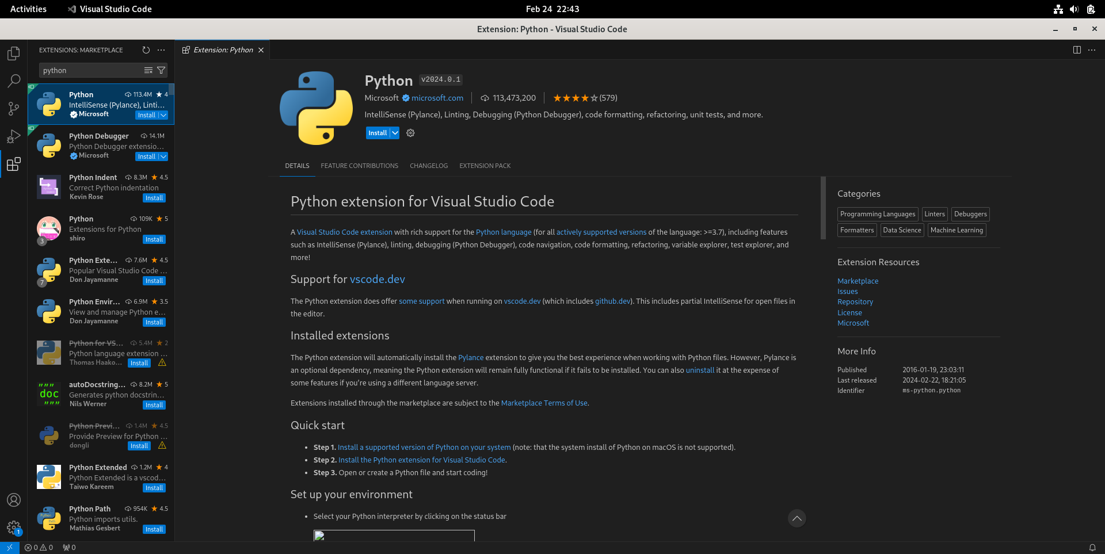Open the Accounts menu icon
The width and height of the screenshot is (1105, 554).
tap(14, 500)
